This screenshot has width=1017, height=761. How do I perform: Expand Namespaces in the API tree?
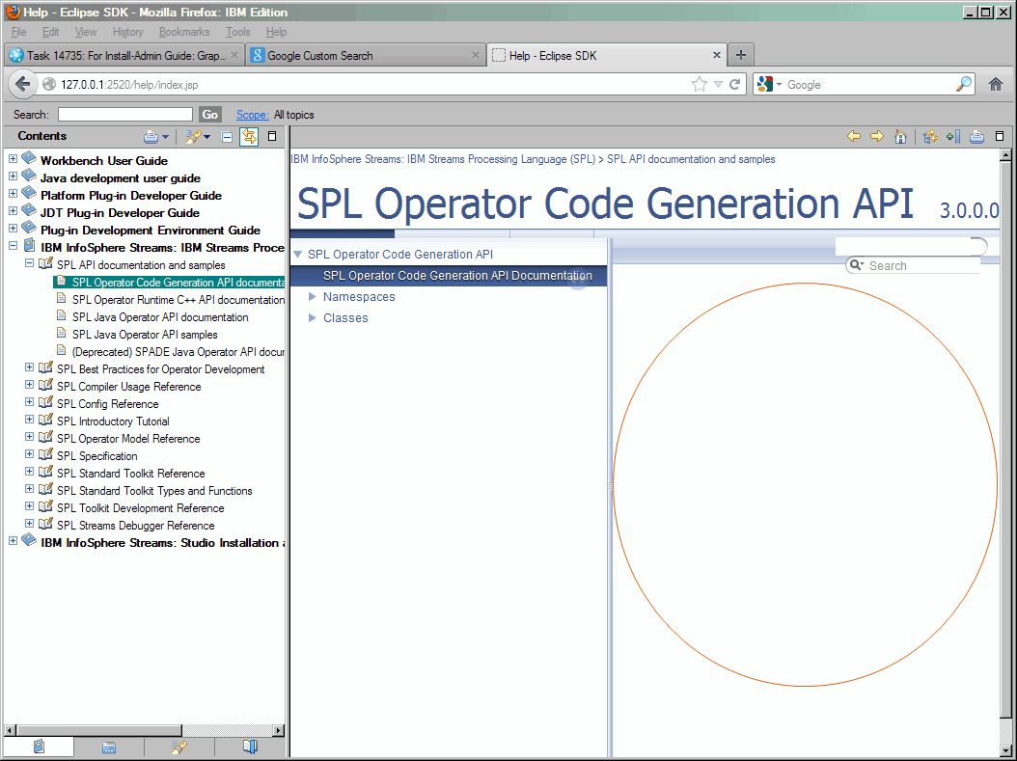[312, 297]
